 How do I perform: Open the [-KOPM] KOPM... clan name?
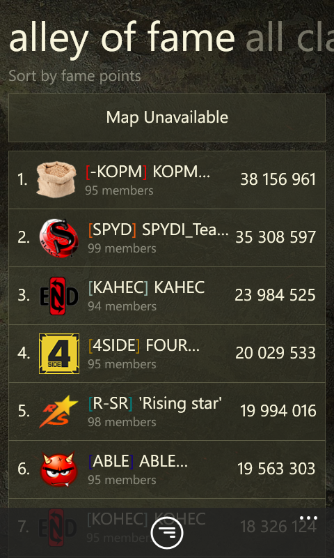pyautogui.click(x=148, y=172)
